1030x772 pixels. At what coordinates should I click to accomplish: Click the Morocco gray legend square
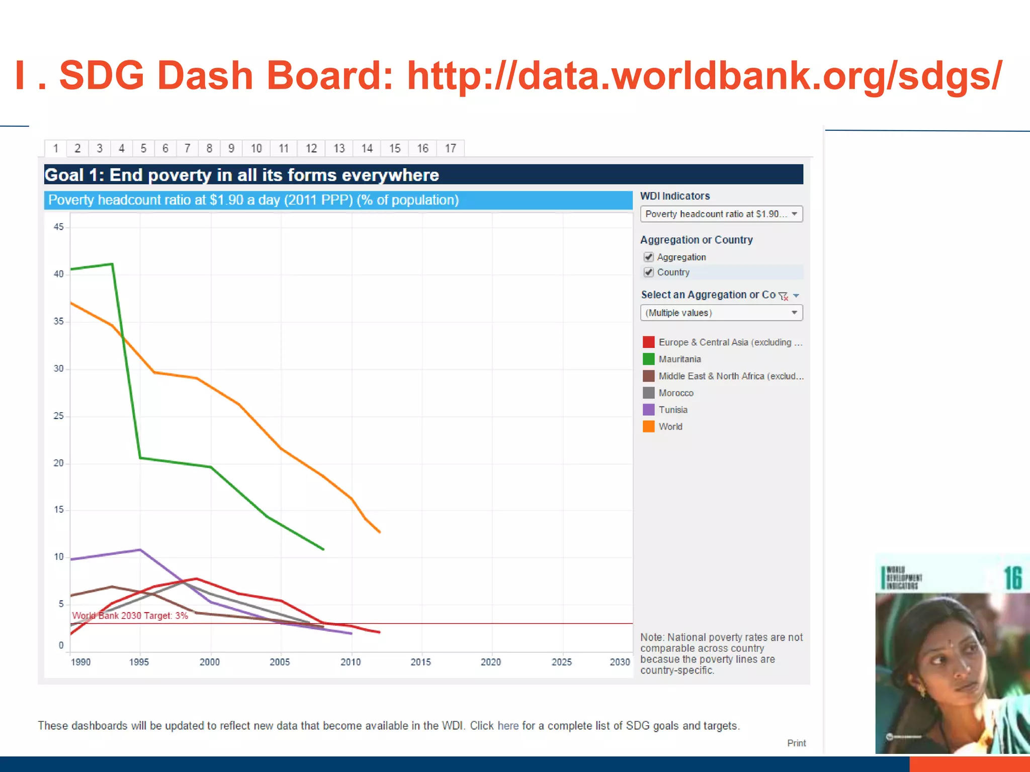coord(648,393)
